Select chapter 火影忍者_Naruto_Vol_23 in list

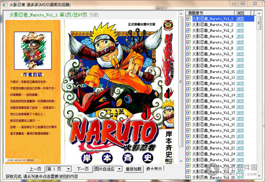click(x=214, y=148)
